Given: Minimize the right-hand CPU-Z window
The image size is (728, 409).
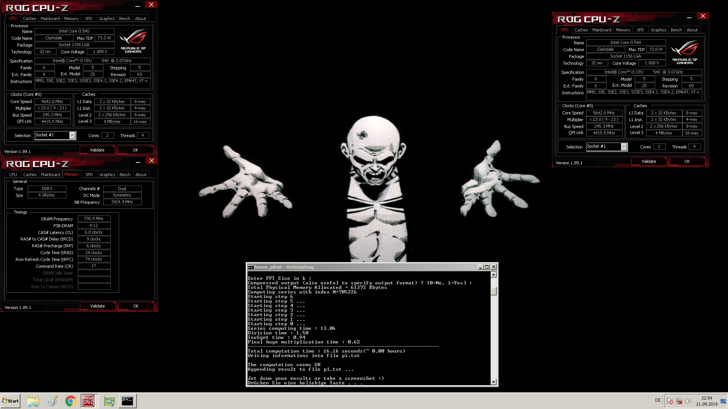Looking at the screenshot, I should coord(689,17).
